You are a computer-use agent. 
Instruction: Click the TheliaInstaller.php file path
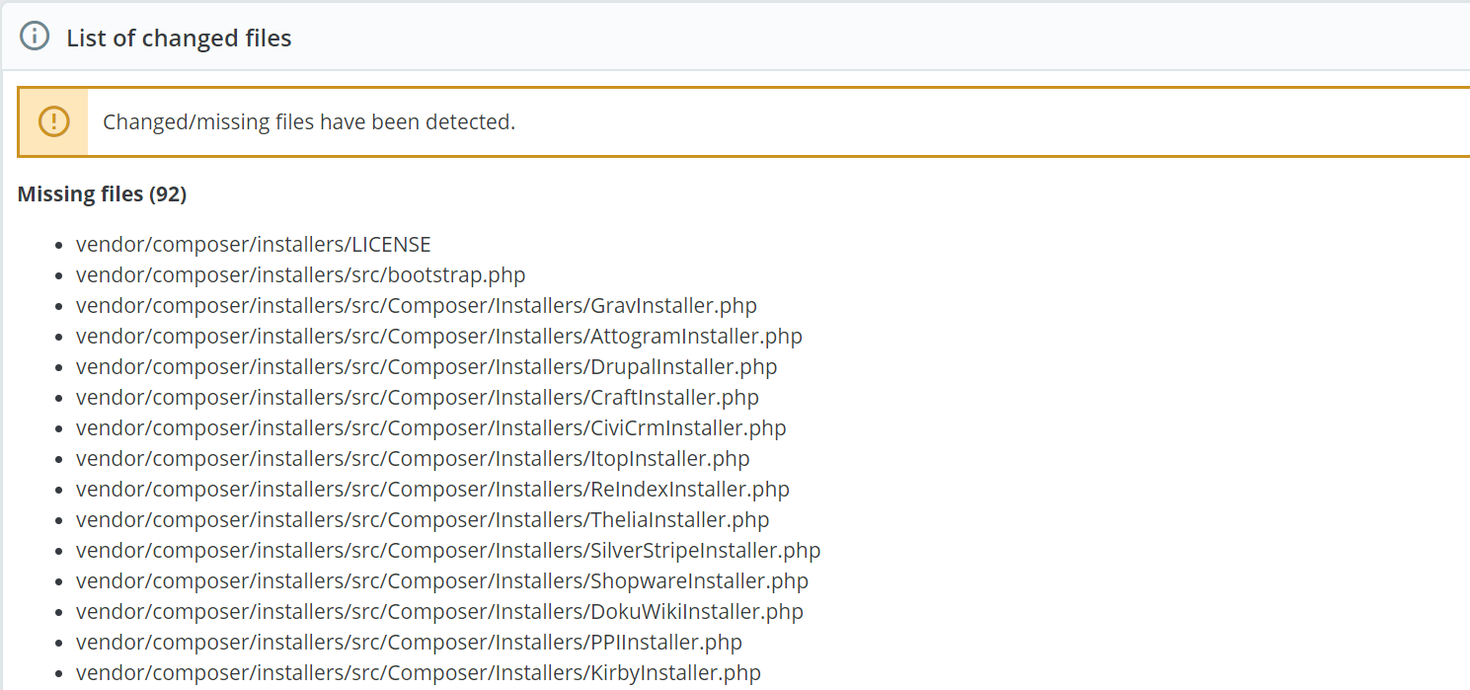[422, 519]
